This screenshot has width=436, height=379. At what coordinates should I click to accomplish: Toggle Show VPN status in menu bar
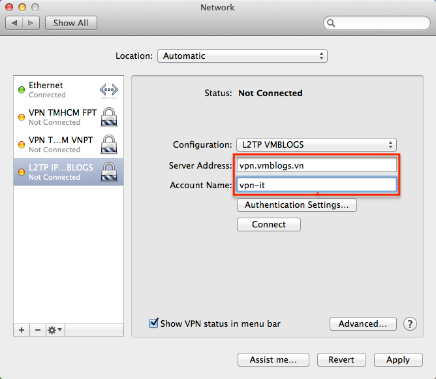point(154,323)
